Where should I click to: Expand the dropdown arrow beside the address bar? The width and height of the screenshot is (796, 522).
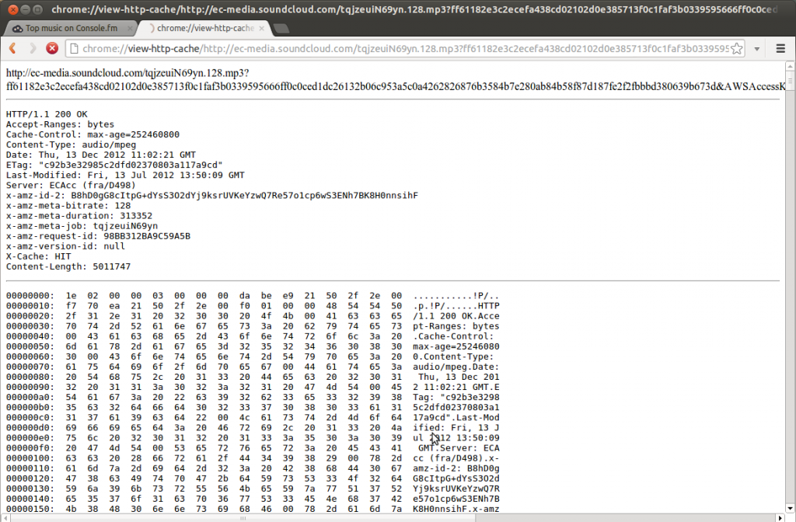tap(757, 49)
